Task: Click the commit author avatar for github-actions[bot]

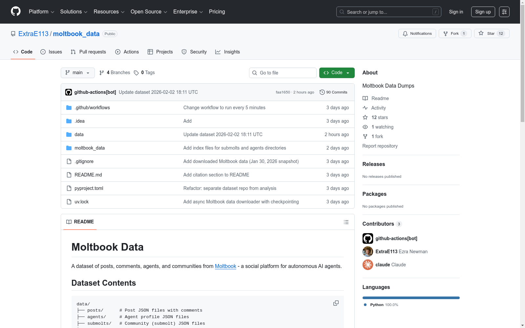Action: 69,92
